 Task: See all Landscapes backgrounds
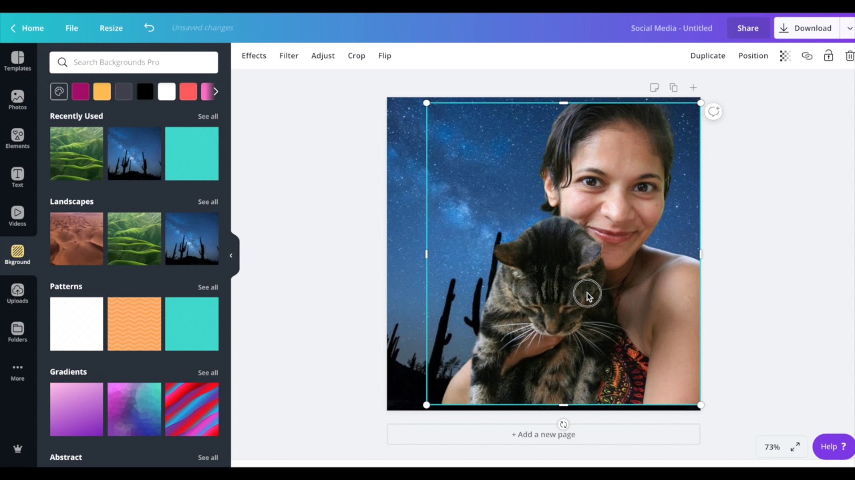pos(208,201)
